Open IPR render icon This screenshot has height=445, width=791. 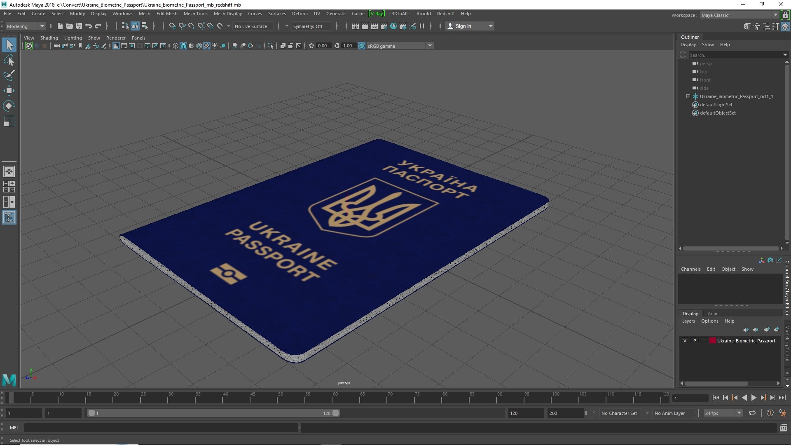(374, 26)
